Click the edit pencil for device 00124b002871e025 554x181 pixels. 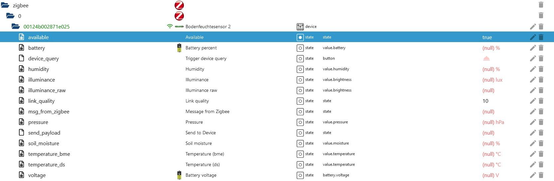click(533, 27)
